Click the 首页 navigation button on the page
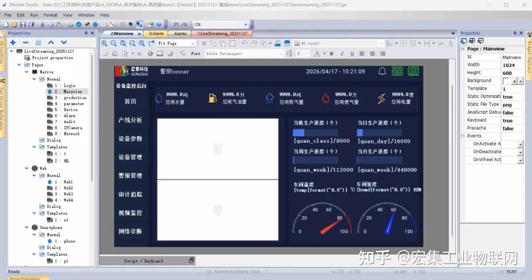Image resolution: width=532 pixels, height=280 pixels. pyautogui.click(x=130, y=101)
